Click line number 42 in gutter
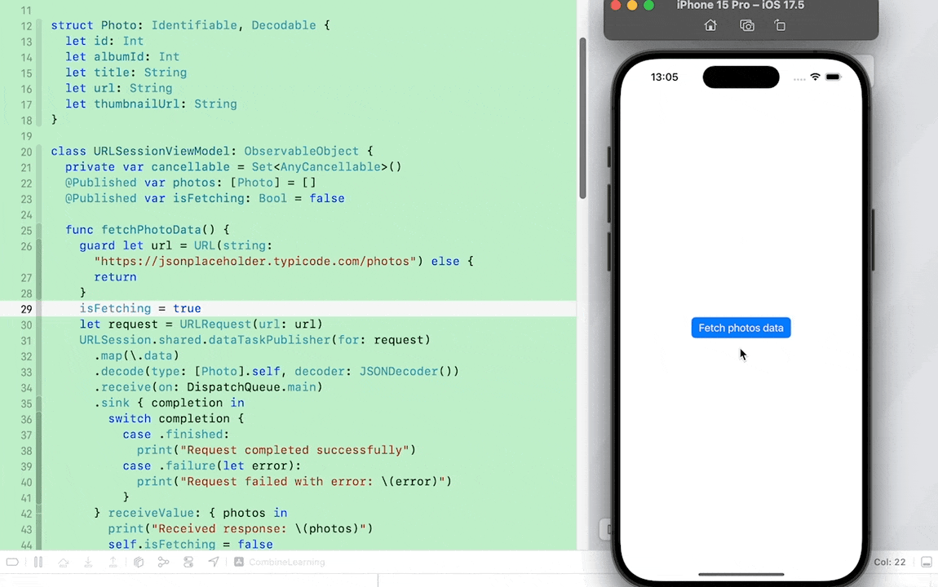Screen dimensions: 938x587 (26, 514)
